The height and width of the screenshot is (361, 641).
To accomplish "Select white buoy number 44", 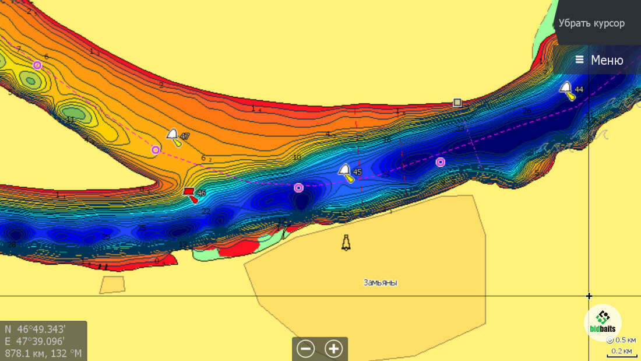I will click(x=566, y=90).
